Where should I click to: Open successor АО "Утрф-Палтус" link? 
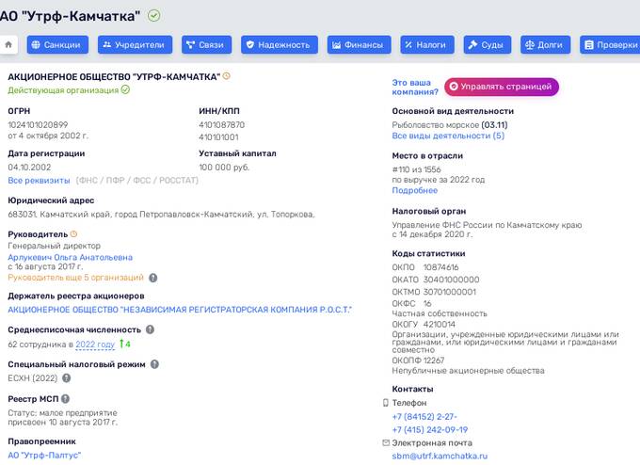click(x=44, y=455)
